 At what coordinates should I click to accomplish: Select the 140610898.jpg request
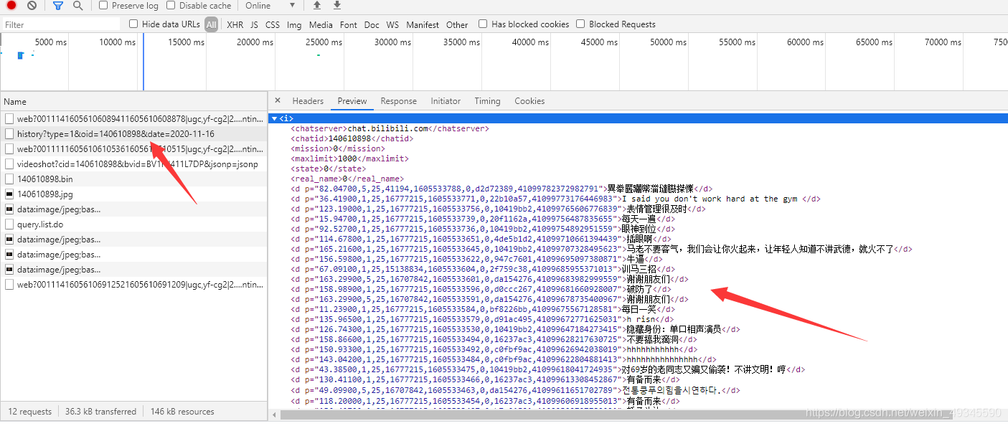coord(133,194)
